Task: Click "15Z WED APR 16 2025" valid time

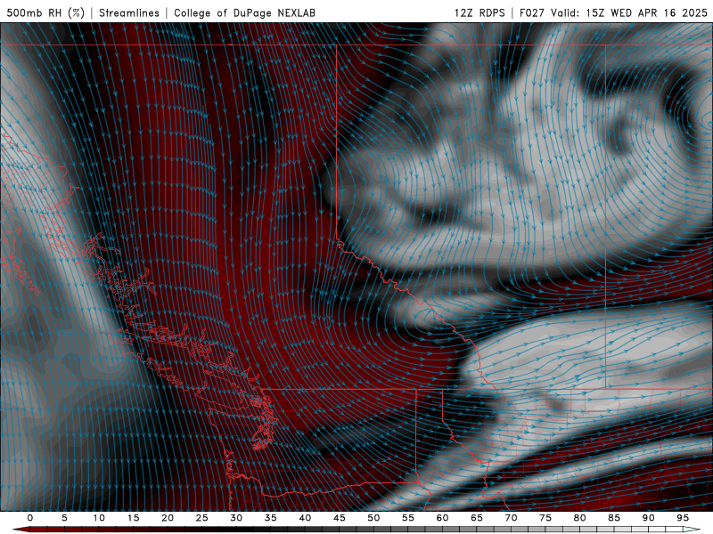Action: click(646, 12)
